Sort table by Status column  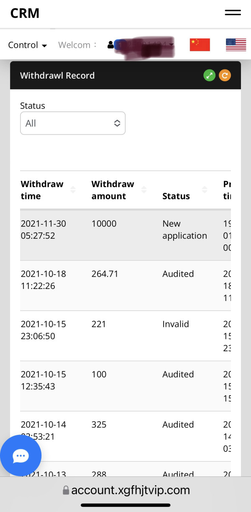click(x=205, y=190)
